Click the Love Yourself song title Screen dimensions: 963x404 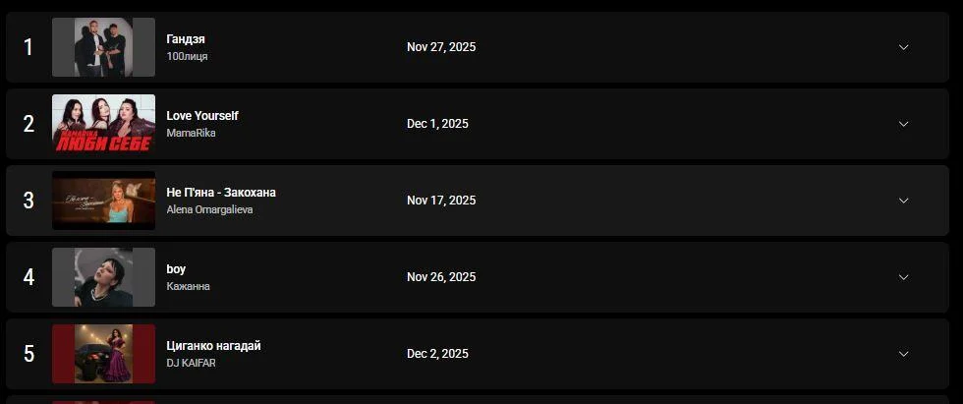202,116
